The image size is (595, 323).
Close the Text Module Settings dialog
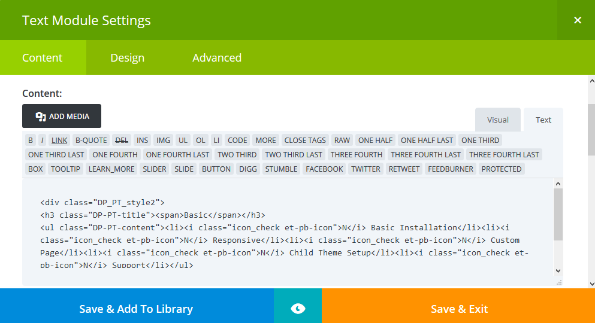click(x=577, y=20)
